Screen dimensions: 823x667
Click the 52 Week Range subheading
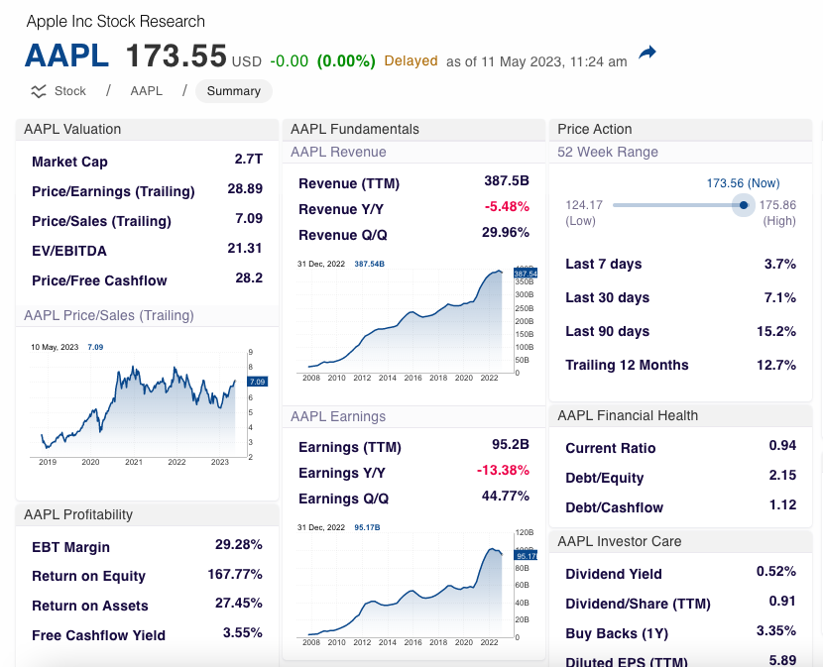(x=607, y=153)
